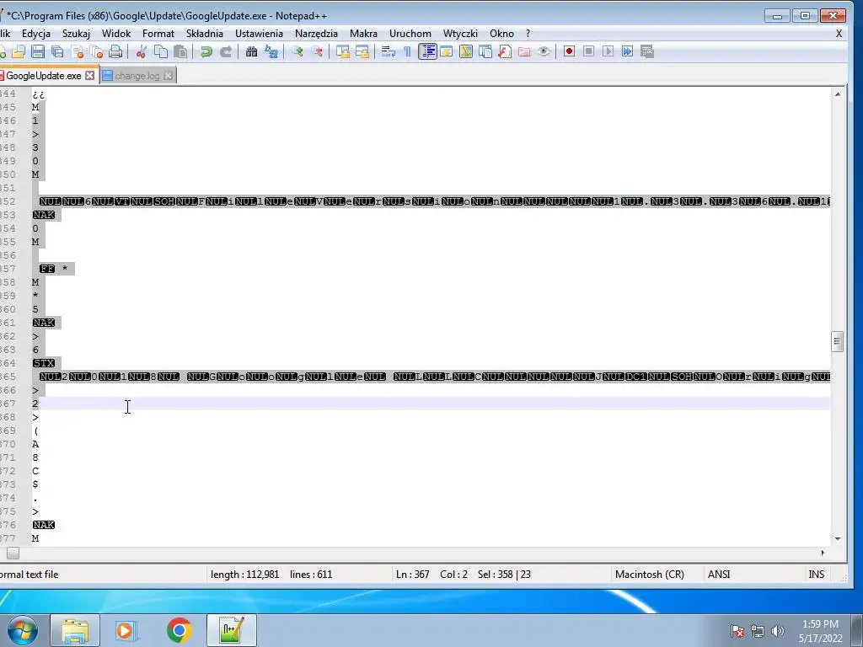Image resolution: width=863 pixels, height=647 pixels.
Task: Click the vertical scrollbar thumb
Action: 837,342
